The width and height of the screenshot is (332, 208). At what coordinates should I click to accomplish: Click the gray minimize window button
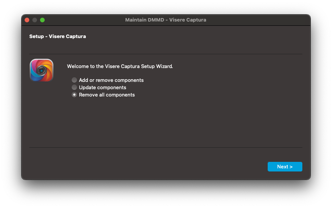tap(35, 20)
